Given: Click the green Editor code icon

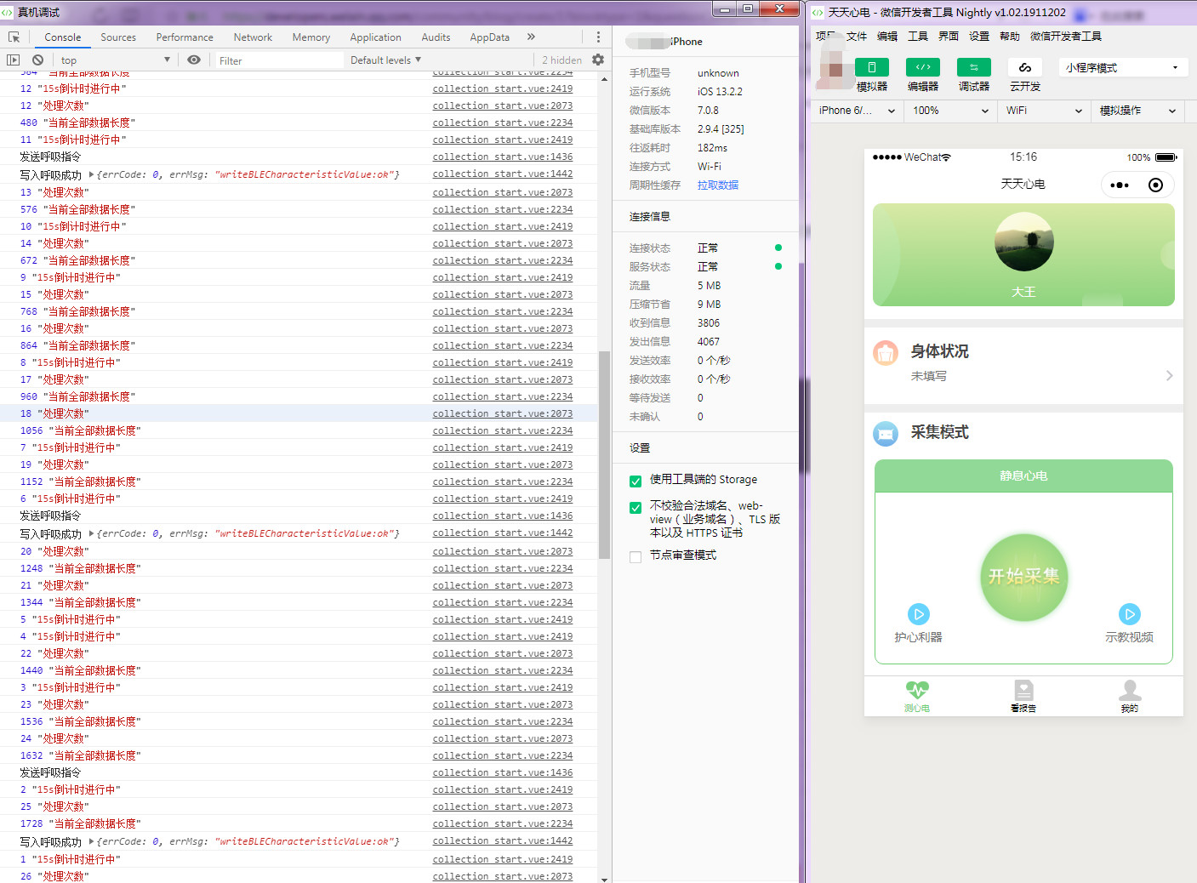Looking at the screenshot, I should click(x=922, y=68).
